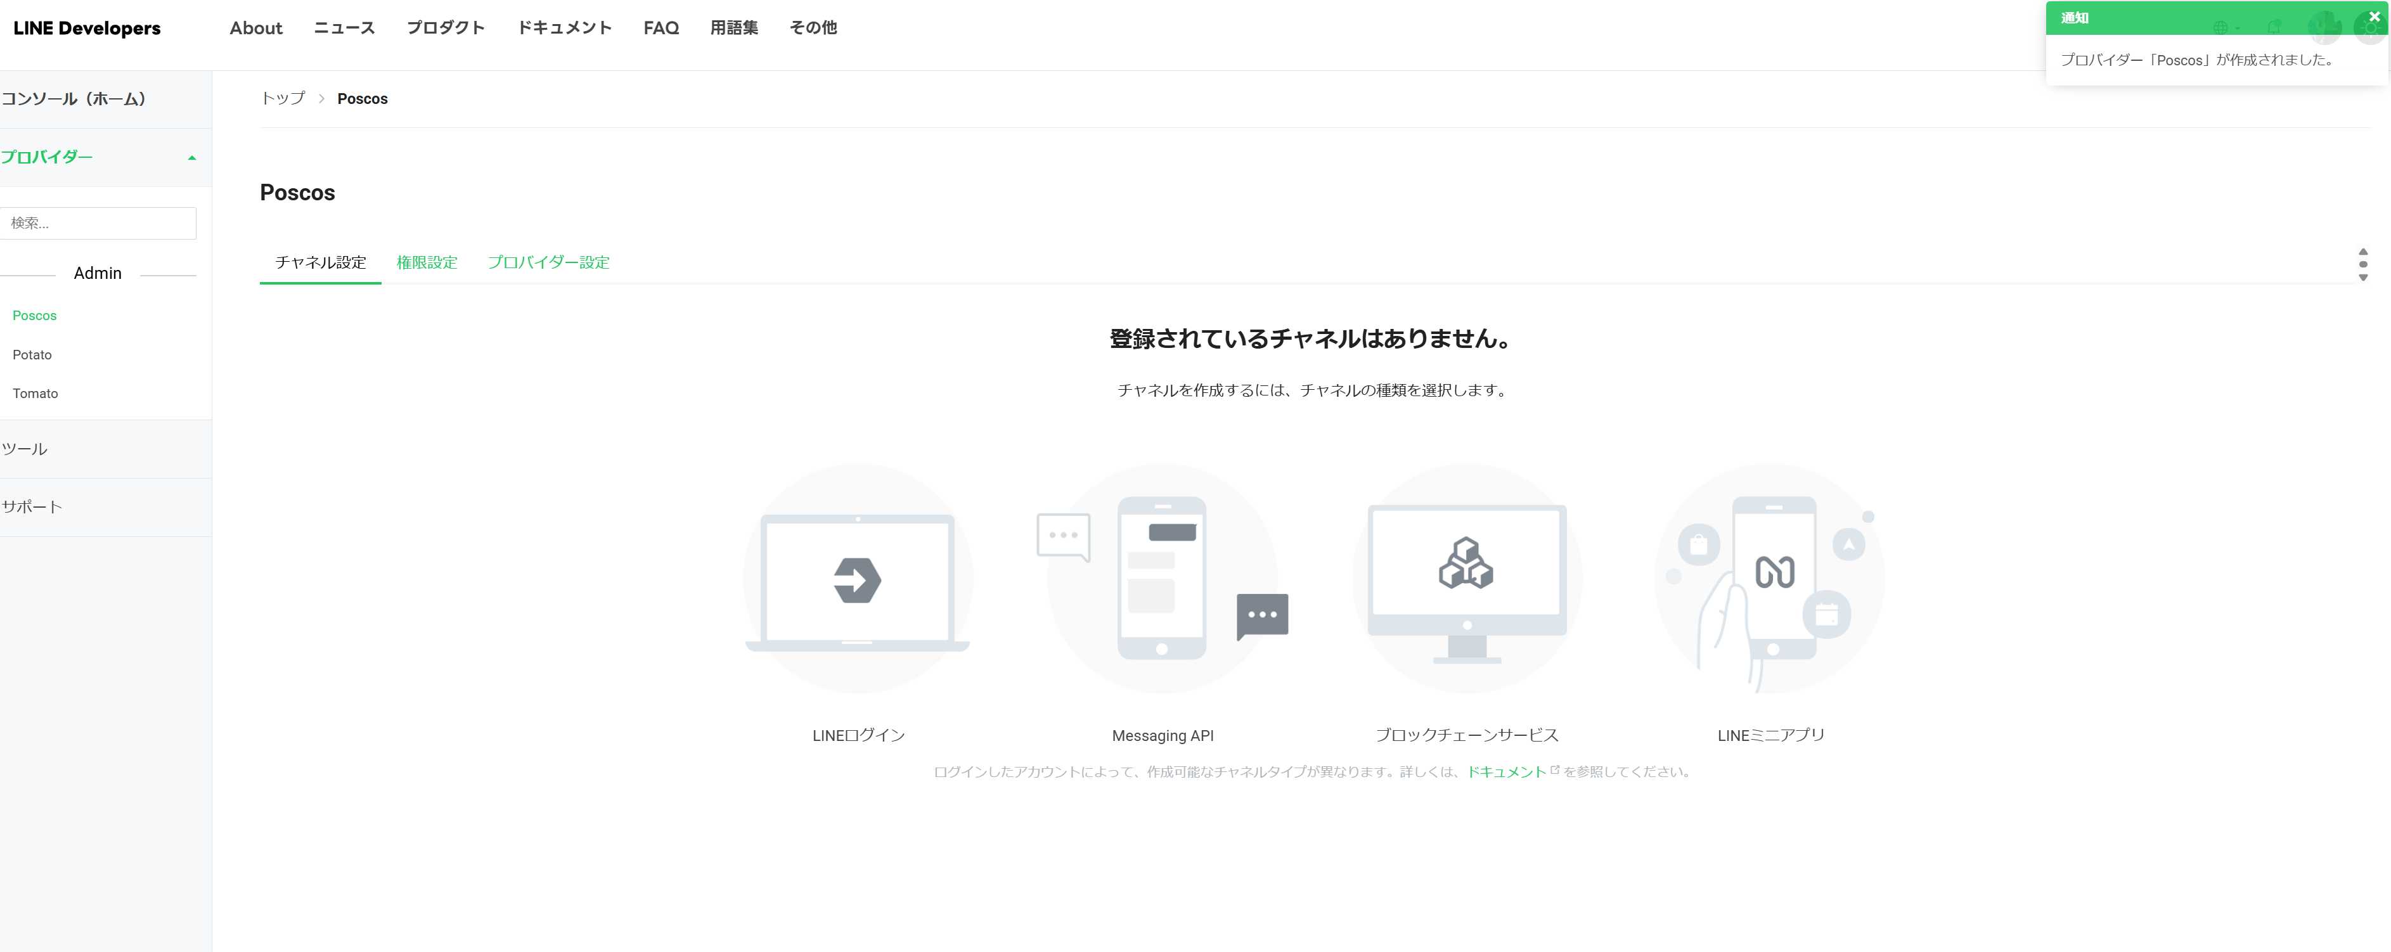2391x952 pixels.
Task: Close the green 通知 notification popup
Action: pos(2375,16)
